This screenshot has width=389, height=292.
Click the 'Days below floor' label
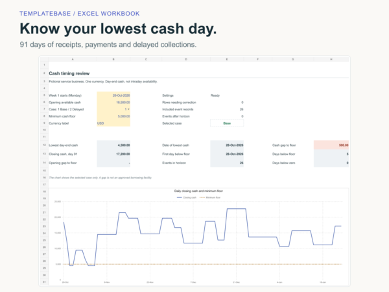click(284, 154)
